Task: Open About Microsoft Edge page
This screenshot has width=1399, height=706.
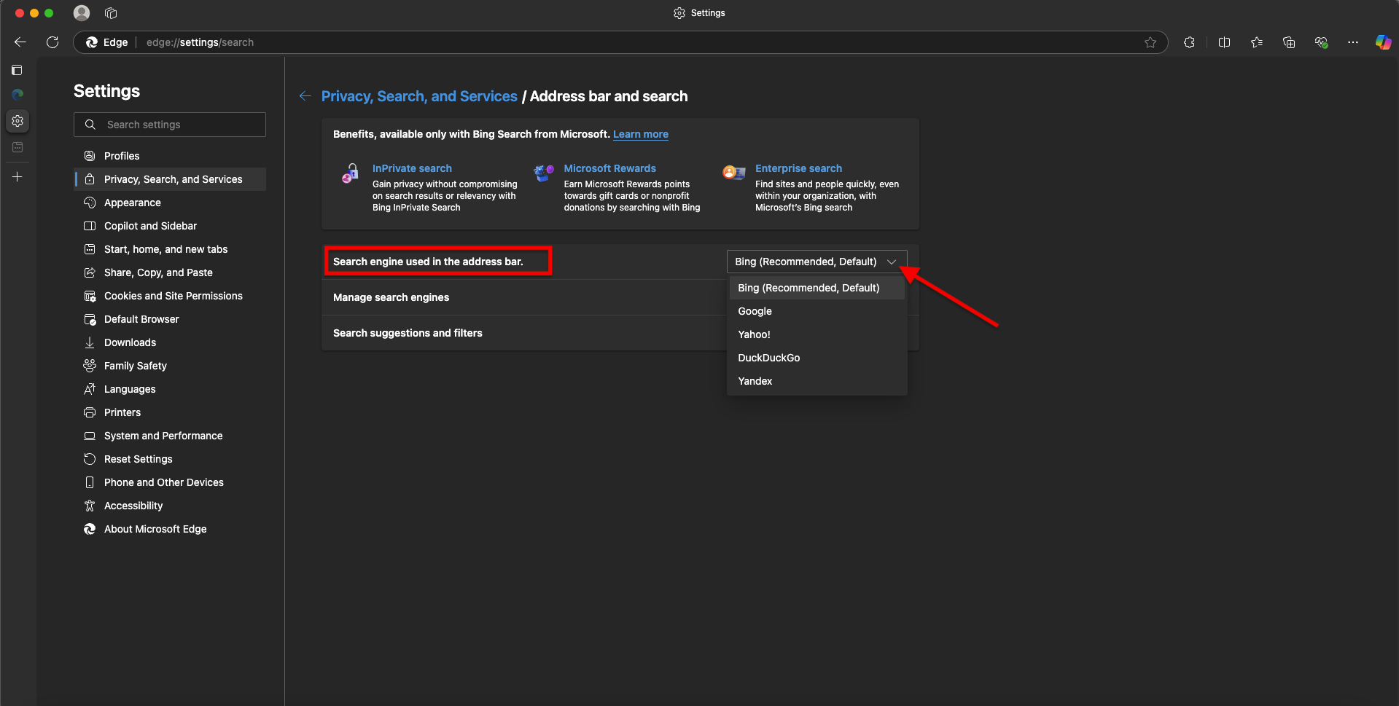Action: point(170,529)
